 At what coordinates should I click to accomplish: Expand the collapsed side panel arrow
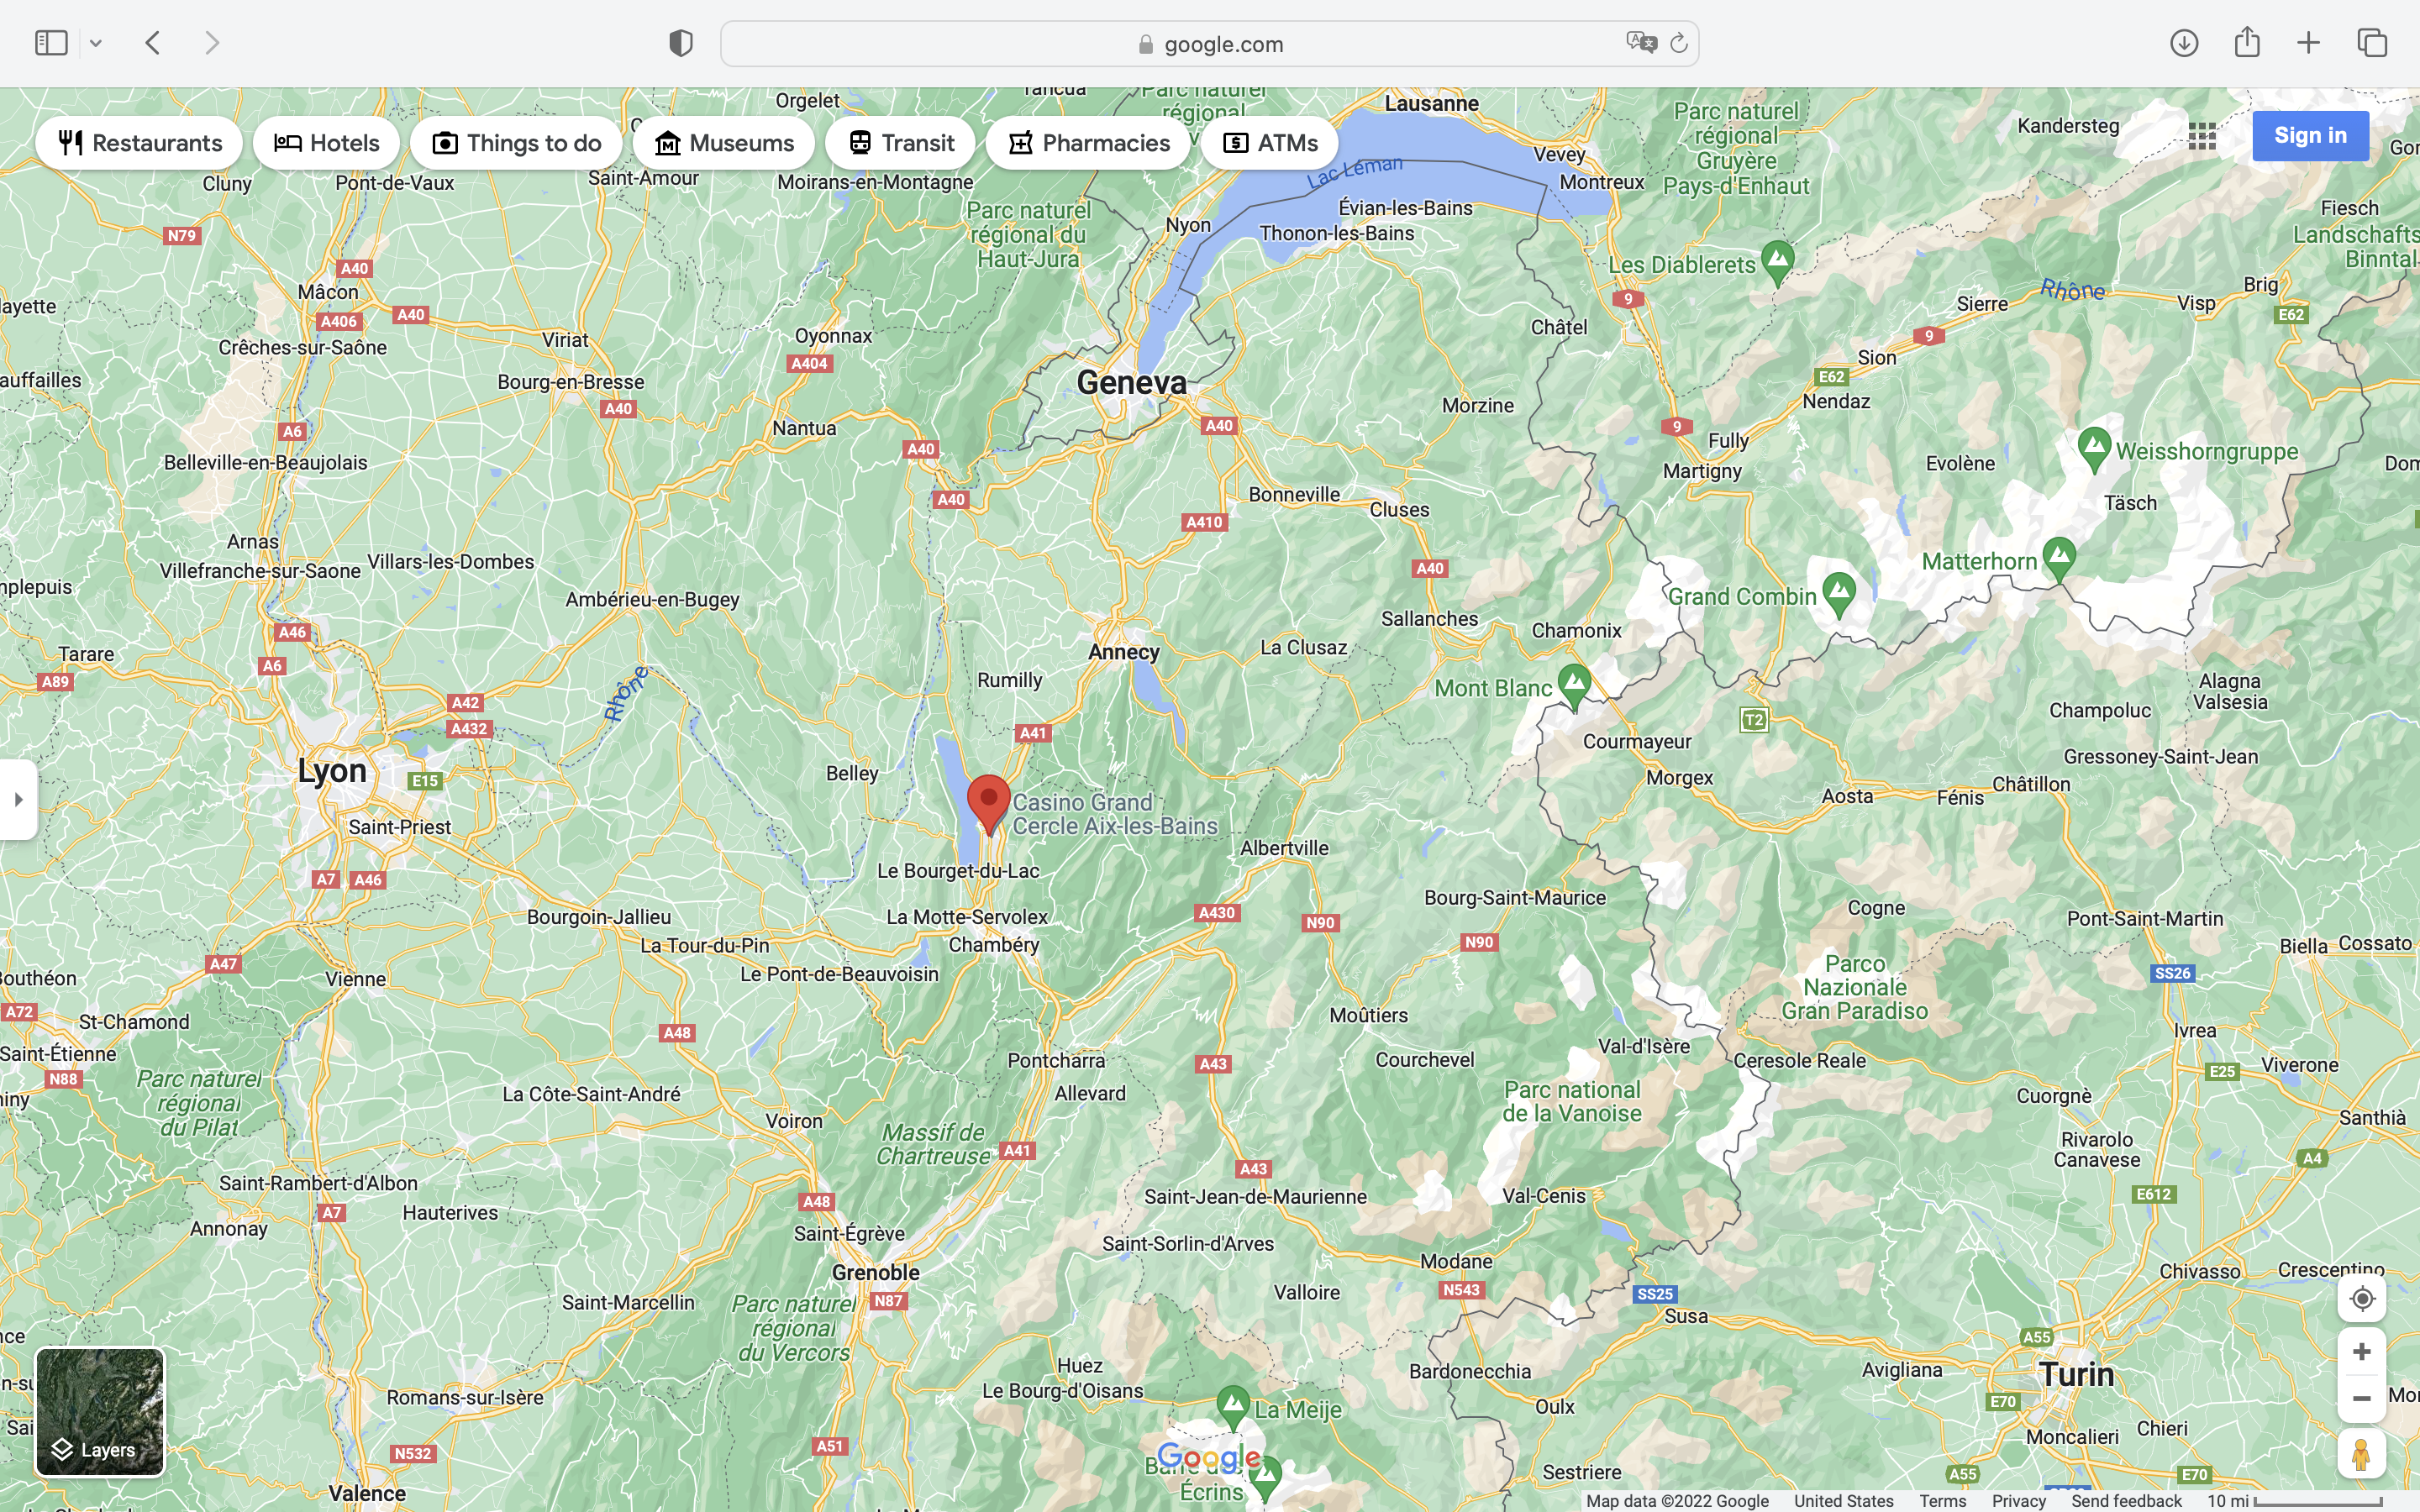(18, 799)
